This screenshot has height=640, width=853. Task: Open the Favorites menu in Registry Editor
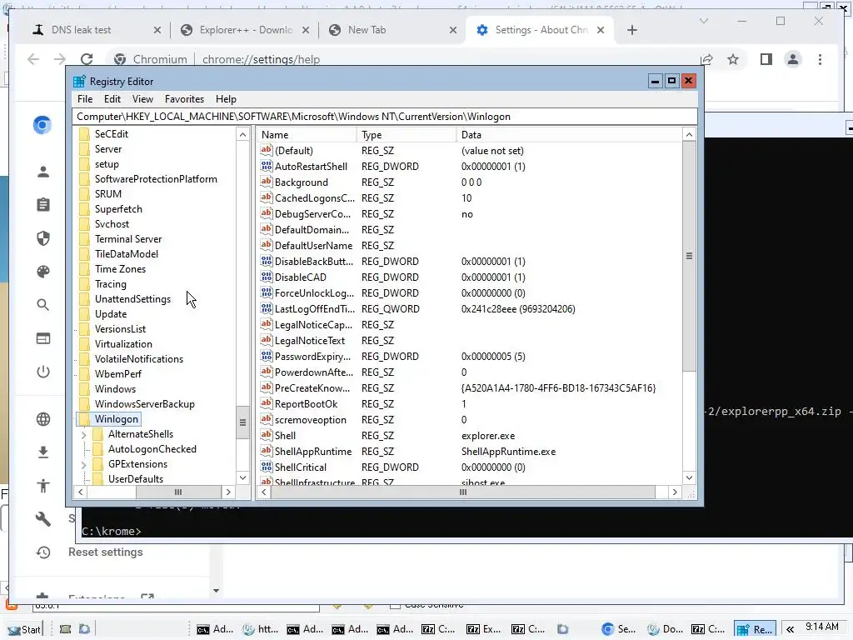[x=184, y=99]
